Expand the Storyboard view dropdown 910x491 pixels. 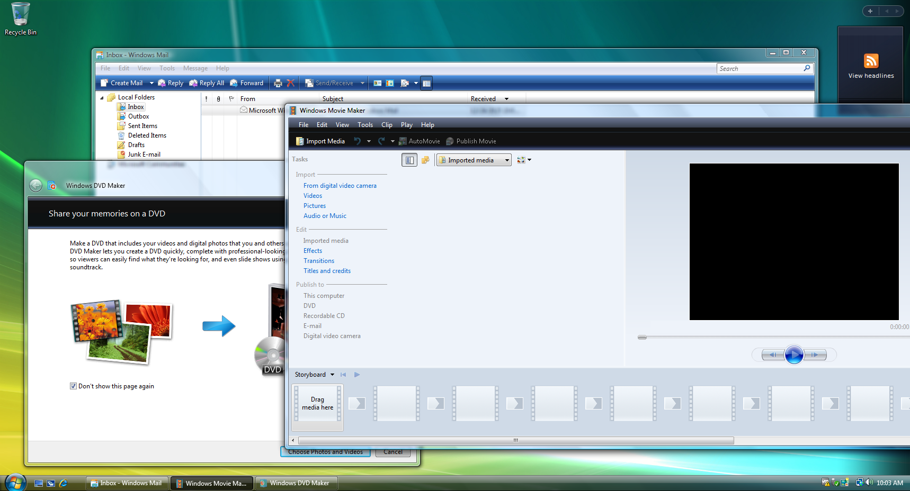(x=332, y=375)
